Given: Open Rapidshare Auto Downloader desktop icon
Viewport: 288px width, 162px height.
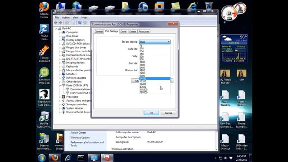Looking at the screenshot, I should (44, 98).
